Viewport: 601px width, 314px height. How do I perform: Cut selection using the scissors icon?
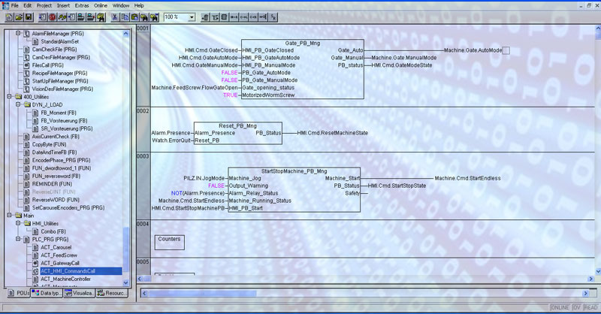pos(115,17)
